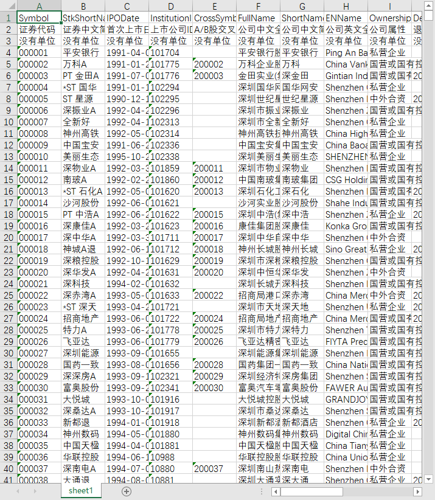435x500 pixels.
Task: Select cell containing 神州高铁 in column B
Action: coord(83,133)
